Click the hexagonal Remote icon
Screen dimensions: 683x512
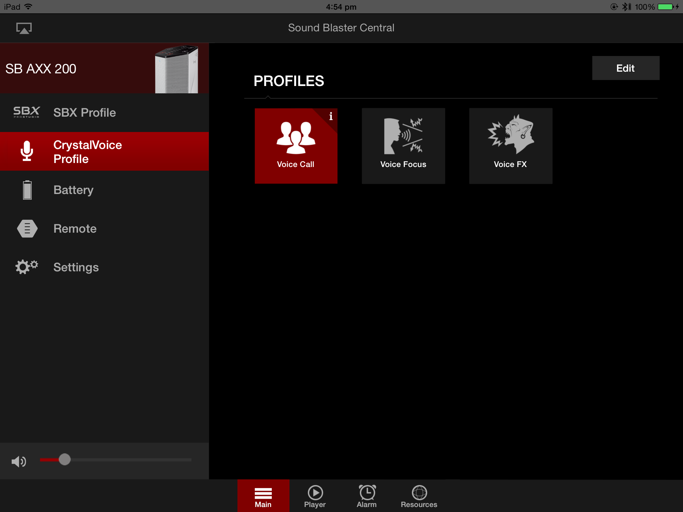27,229
